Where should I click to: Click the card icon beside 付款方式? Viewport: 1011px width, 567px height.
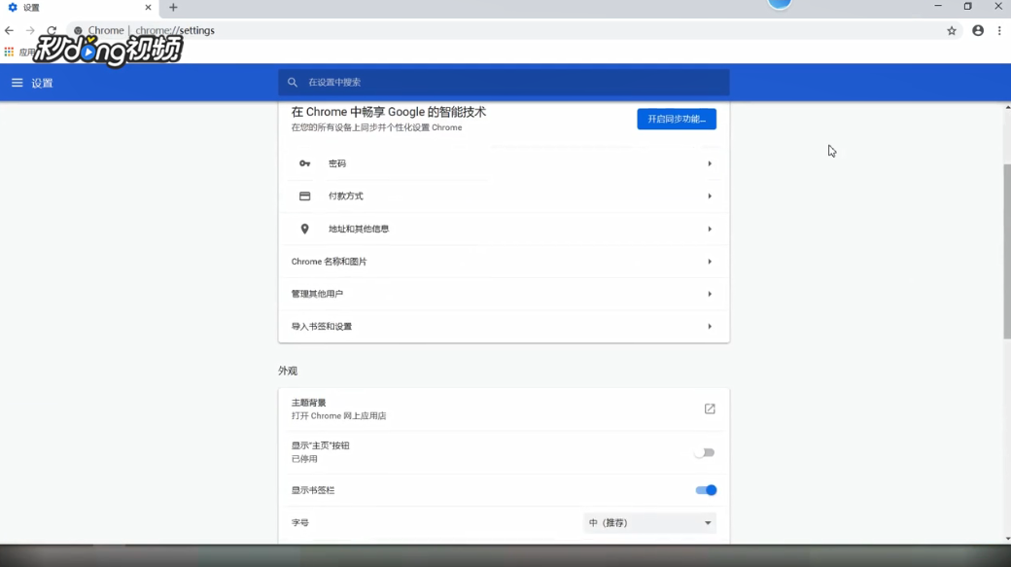tap(305, 196)
